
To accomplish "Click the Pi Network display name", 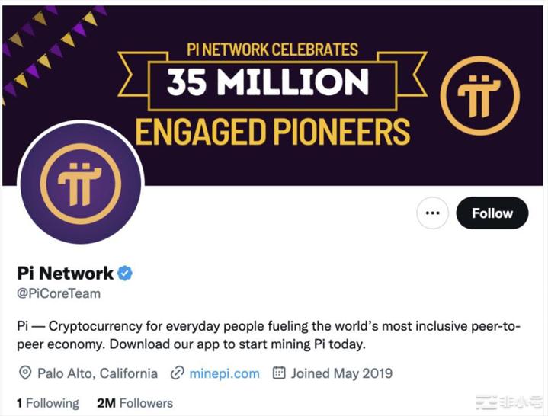I will click(x=66, y=273).
